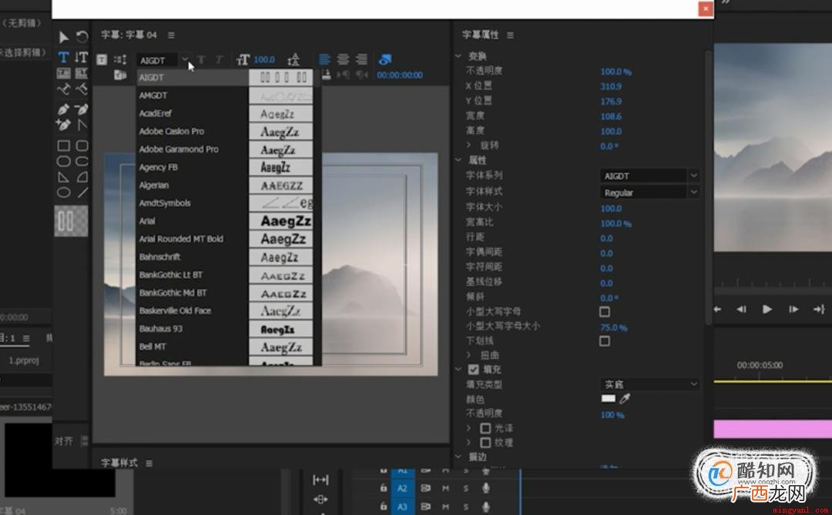Step forward one frame in monitor
This screenshot has height=515, width=832.
tap(793, 309)
